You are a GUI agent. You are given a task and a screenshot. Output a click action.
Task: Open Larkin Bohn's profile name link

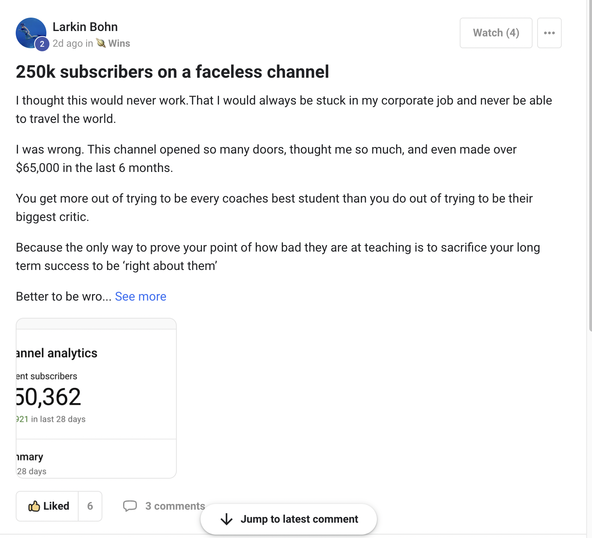pos(85,27)
